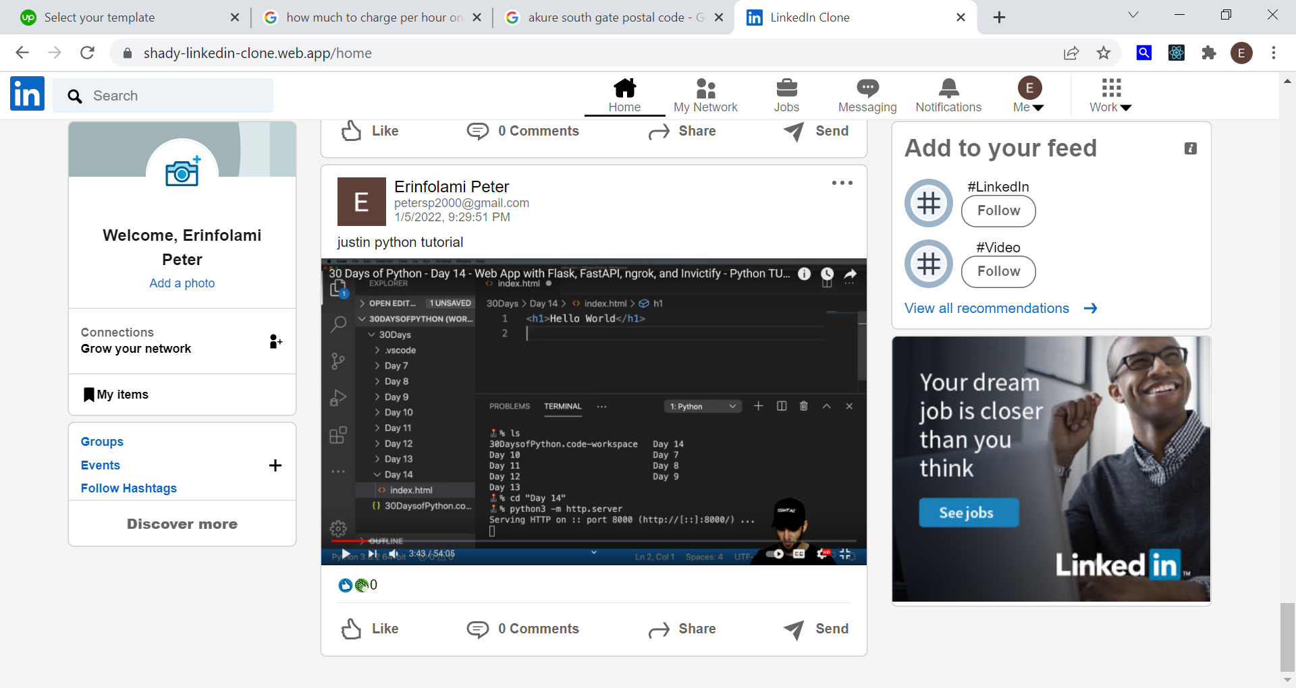Open My items bookmark entry
Viewport: 1296px width, 688px height.
(115, 395)
